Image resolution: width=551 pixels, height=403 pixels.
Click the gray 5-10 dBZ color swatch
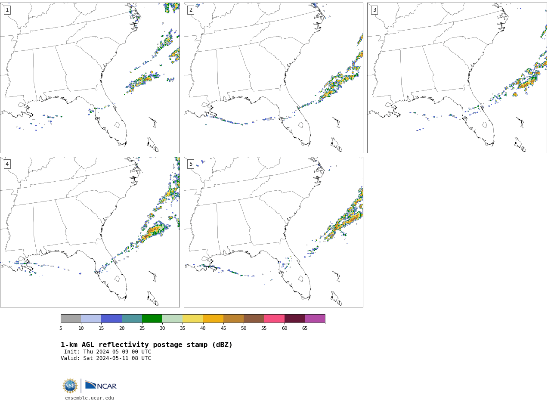[x=71, y=319]
